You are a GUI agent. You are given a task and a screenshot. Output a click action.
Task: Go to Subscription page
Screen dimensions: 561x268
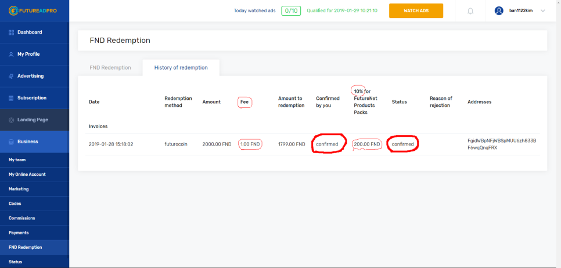tap(34, 98)
